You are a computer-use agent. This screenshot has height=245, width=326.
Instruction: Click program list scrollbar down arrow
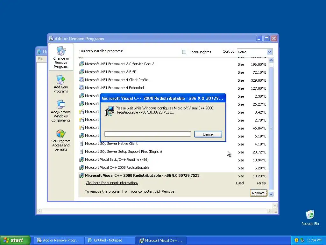[271, 194]
